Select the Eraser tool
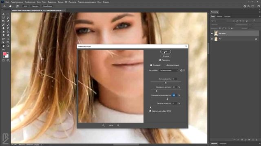This screenshot has height=146, width=261. click(3, 32)
